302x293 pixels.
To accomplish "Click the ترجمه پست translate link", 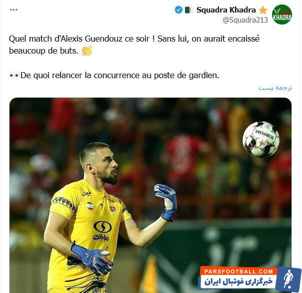I will coord(275,88).
